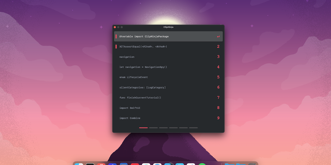Select the clip 'silentCategories: [LogCategory]'
This screenshot has height=165, width=331.
[x=168, y=87]
